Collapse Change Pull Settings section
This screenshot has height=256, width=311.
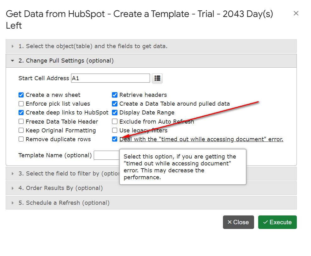pyautogui.click(x=151, y=61)
